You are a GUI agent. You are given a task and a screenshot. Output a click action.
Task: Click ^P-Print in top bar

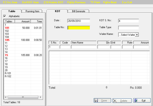[x=95, y=2]
